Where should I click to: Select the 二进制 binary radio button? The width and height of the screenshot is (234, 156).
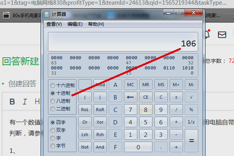point(53,109)
